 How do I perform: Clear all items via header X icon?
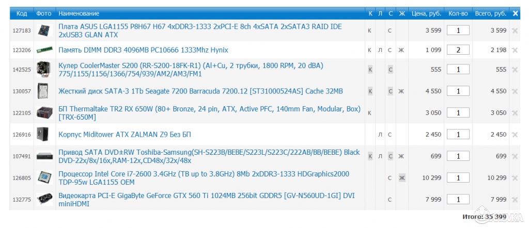coord(515,13)
